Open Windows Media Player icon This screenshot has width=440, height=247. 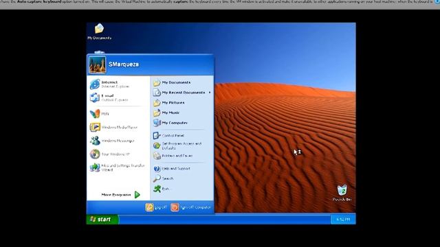click(95, 127)
